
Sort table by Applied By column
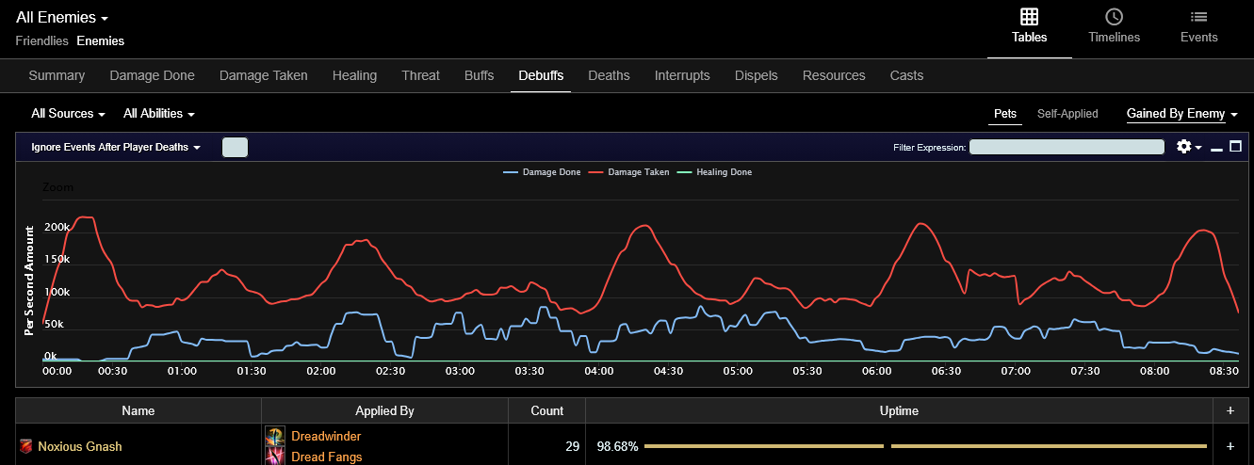pos(384,411)
